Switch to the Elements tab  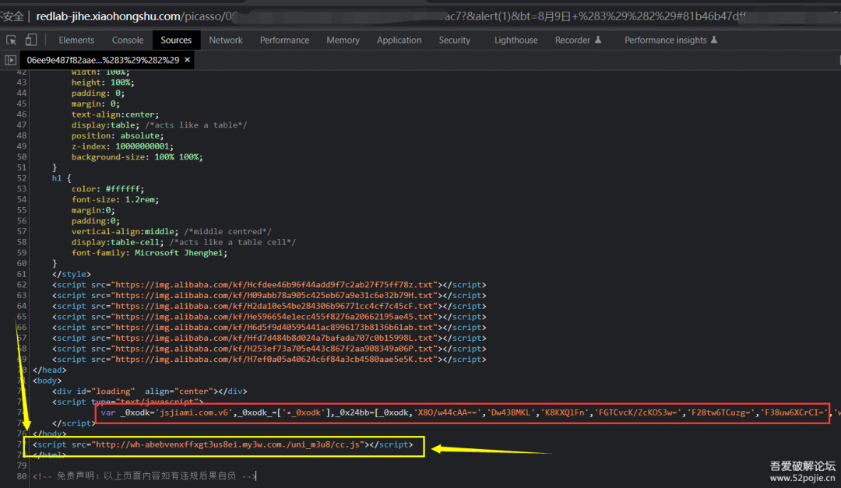coord(76,40)
